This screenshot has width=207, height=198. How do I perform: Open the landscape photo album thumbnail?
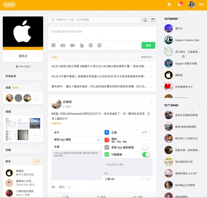pyautogui.click(x=35, y=123)
